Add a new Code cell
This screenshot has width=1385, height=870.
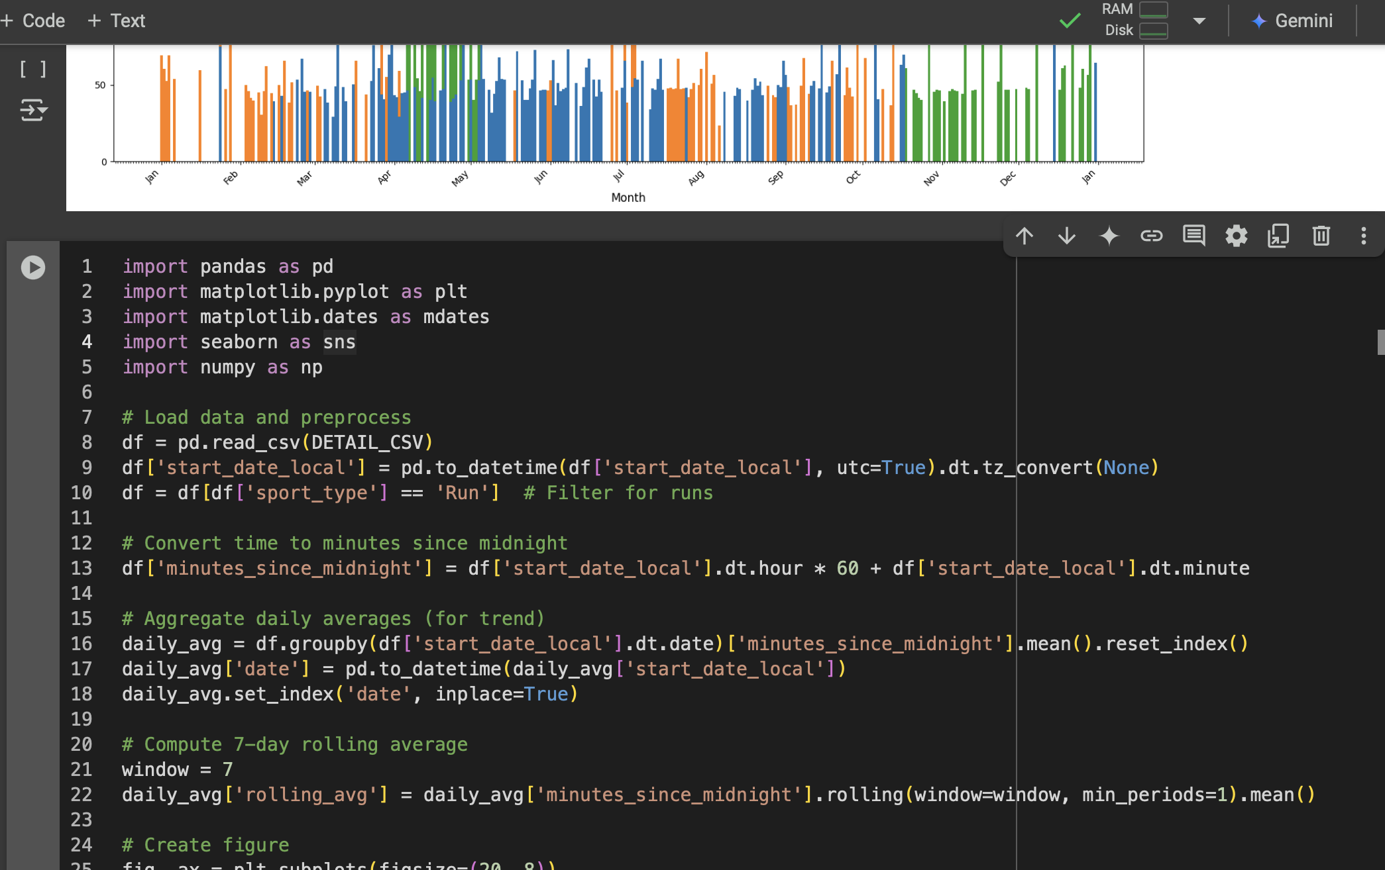click(x=33, y=21)
